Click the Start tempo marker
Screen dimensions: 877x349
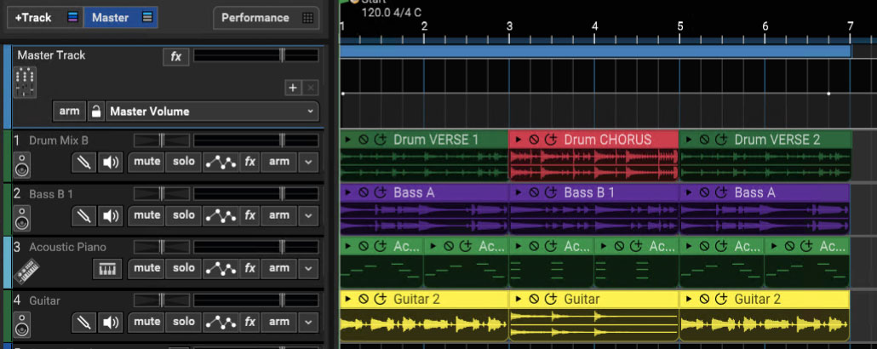pyautogui.click(x=353, y=1)
